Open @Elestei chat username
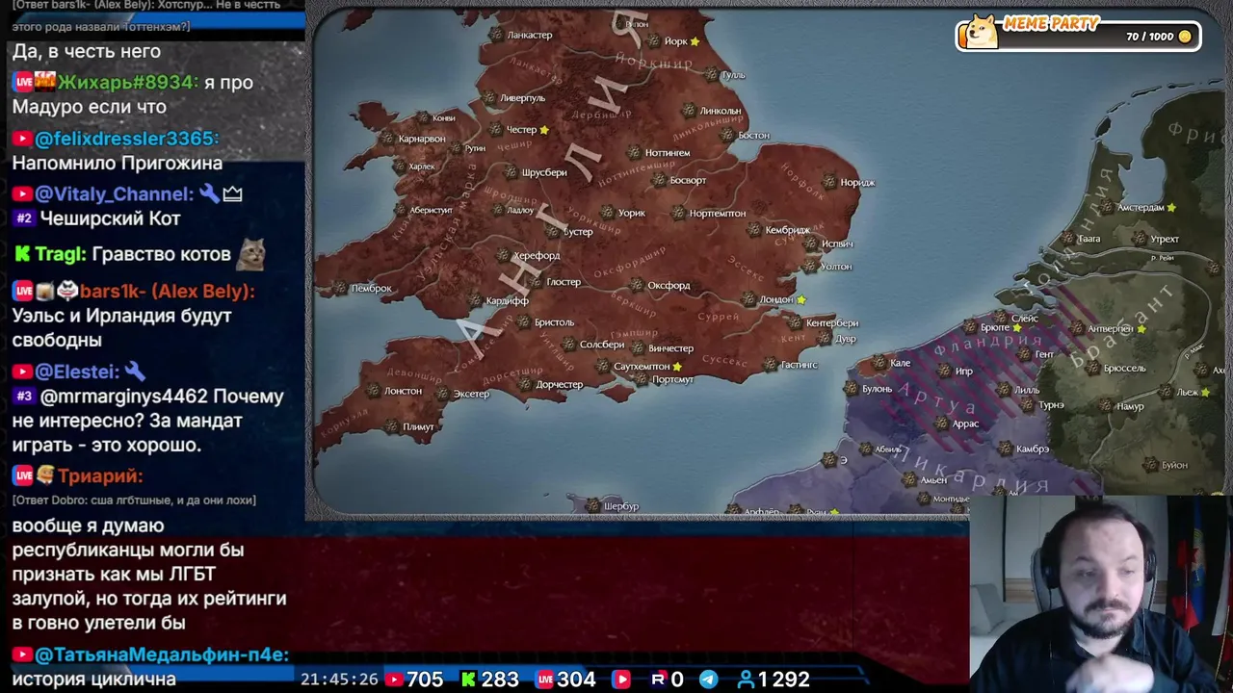The width and height of the screenshot is (1233, 693). 78,372
